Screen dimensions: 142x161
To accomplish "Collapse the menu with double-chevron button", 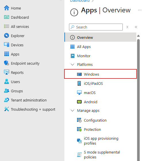I will click(136, 27).
